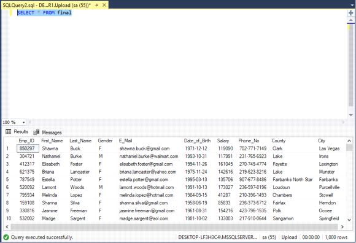Click the City column header
The image size is (356, 243).
[322, 141]
